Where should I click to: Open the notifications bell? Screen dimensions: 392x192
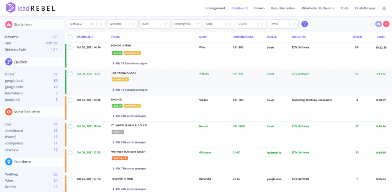click(384, 8)
